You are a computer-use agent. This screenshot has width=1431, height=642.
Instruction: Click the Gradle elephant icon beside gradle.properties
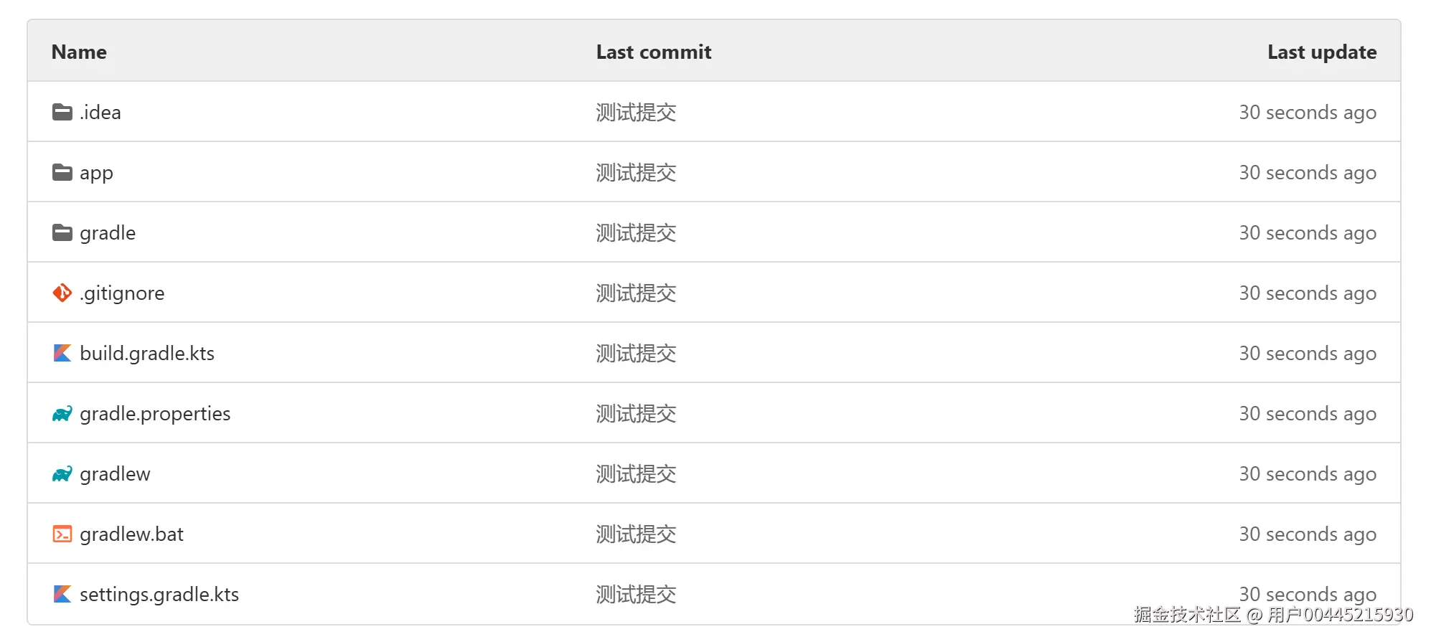coord(62,413)
